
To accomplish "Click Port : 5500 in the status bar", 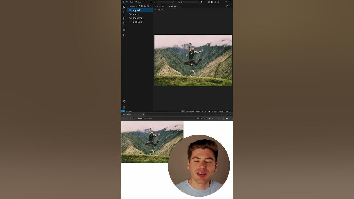I will click(223, 111).
